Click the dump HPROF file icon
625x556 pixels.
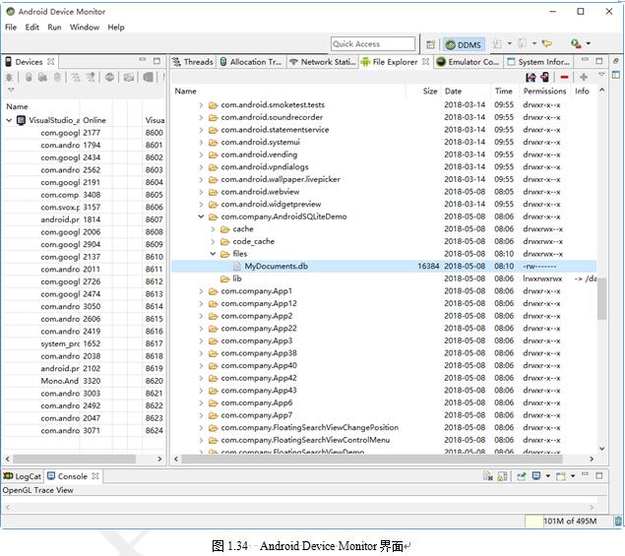(x=42, y=77)
